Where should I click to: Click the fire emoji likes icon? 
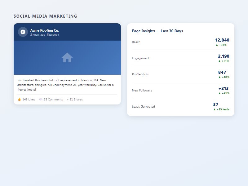[x=19, y=99]
